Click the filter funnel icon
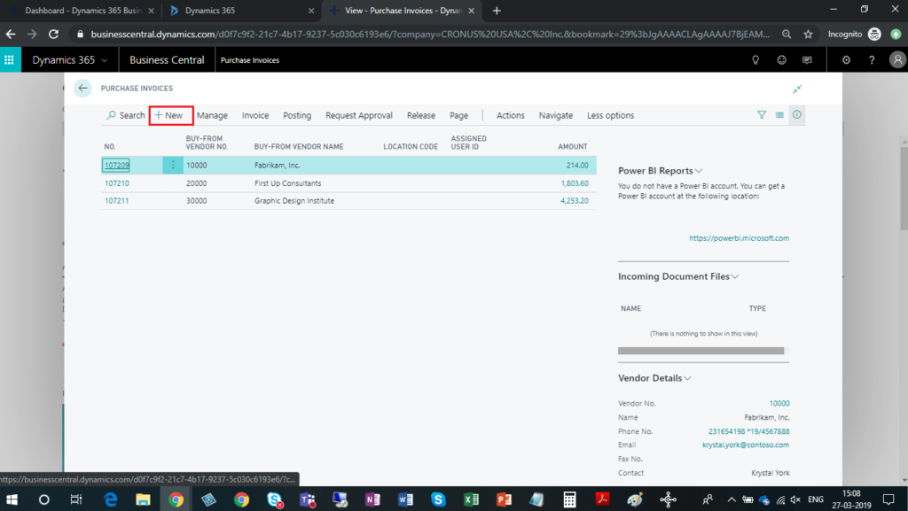Screen dimensions: 908x511 pos(762,115)
